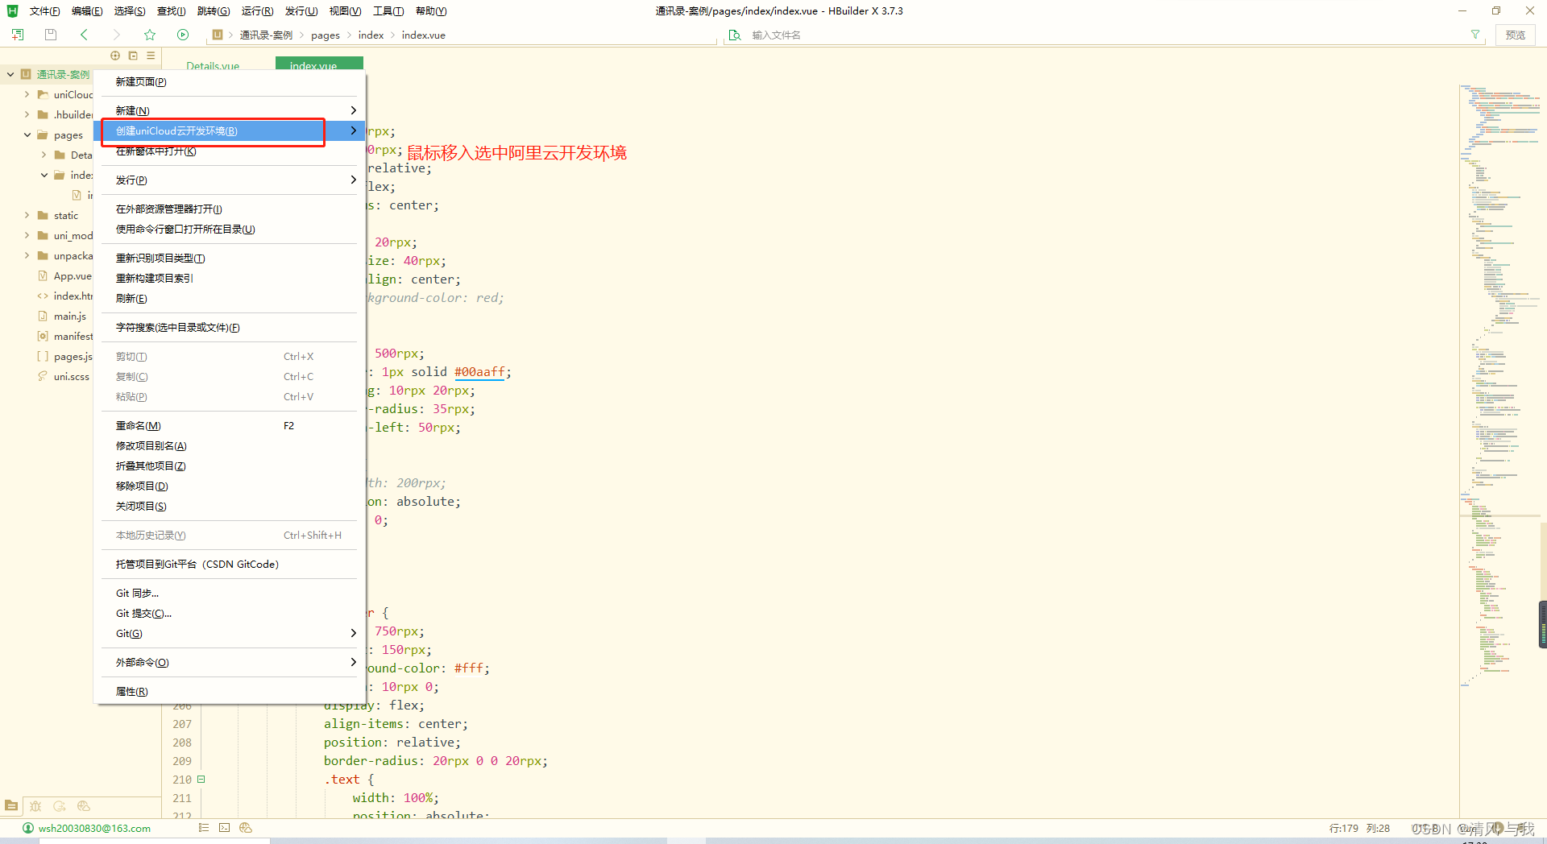Choose 新建页面(P) from context menu
This screenshot has height=844, width=1547.
(x=230, y=81)
